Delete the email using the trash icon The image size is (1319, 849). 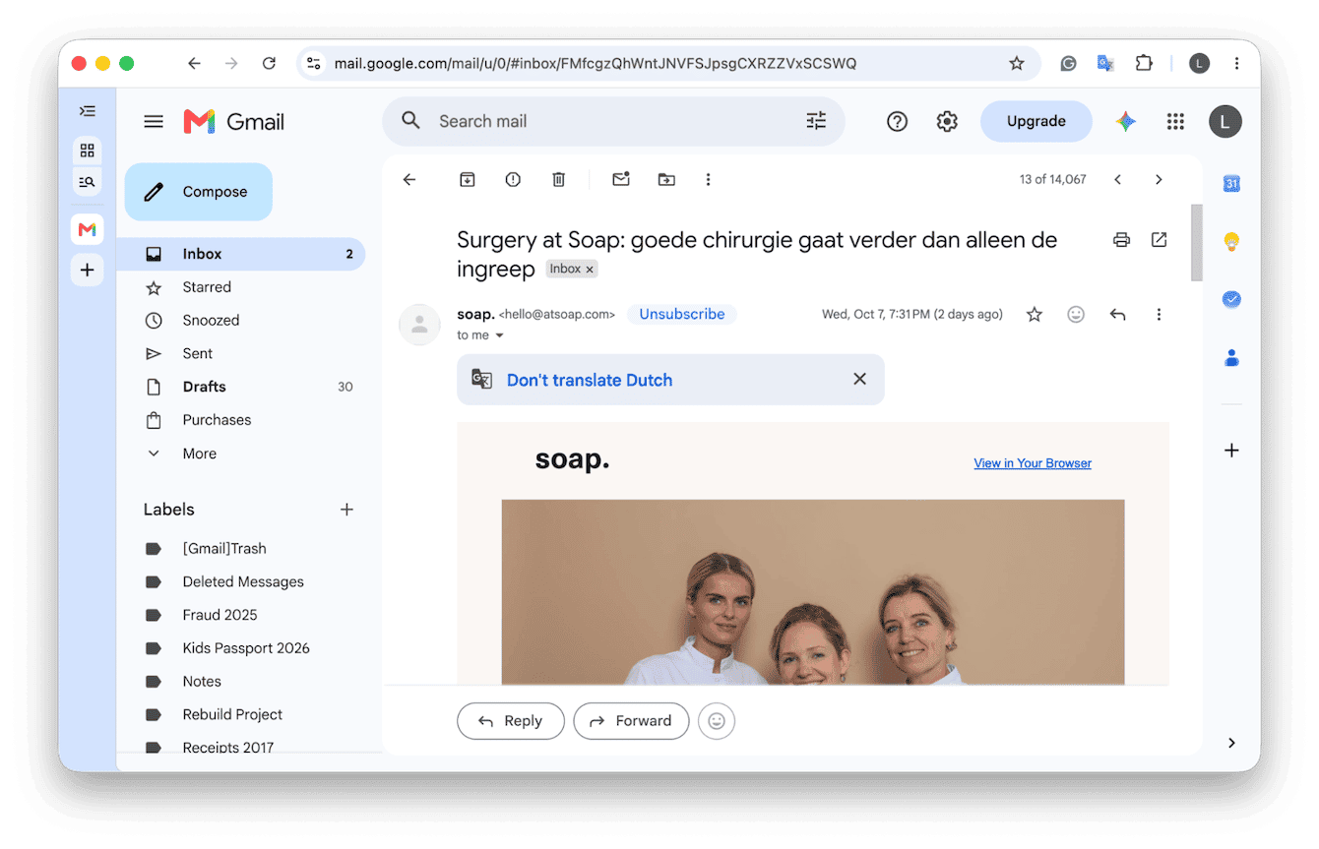pyautogui.click(x=558, y=179)
